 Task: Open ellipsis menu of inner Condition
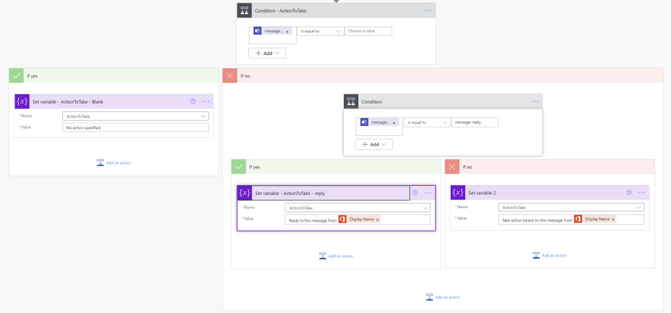(535, 102)
